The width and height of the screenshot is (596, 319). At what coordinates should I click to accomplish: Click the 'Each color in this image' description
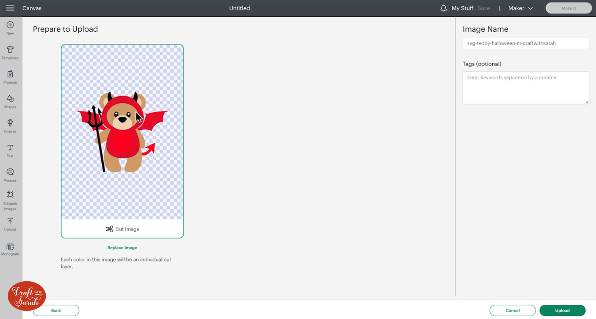[116, 263]
